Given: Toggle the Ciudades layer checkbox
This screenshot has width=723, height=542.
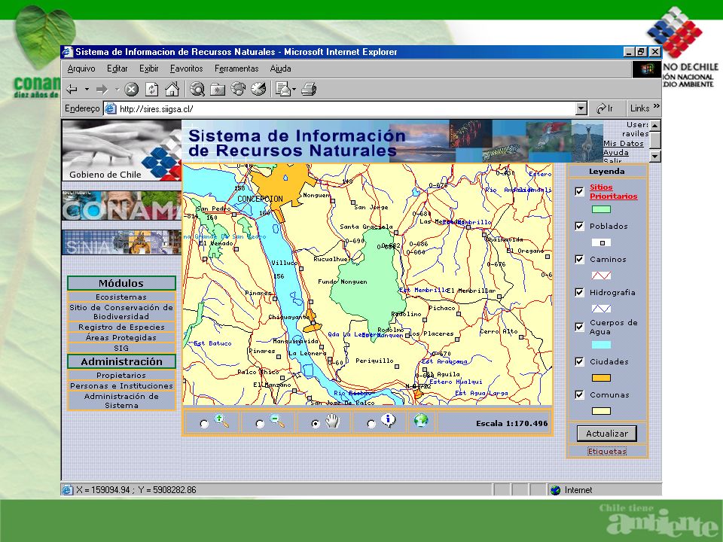Looking at the screenshot, I should pos(580,362).
